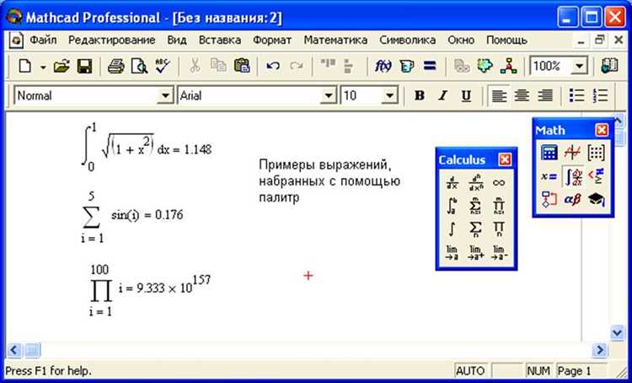The width and height of the screenshot is (632, 383).
Task: Open Boolean palette in Math panel
Action: coord(596,176)
